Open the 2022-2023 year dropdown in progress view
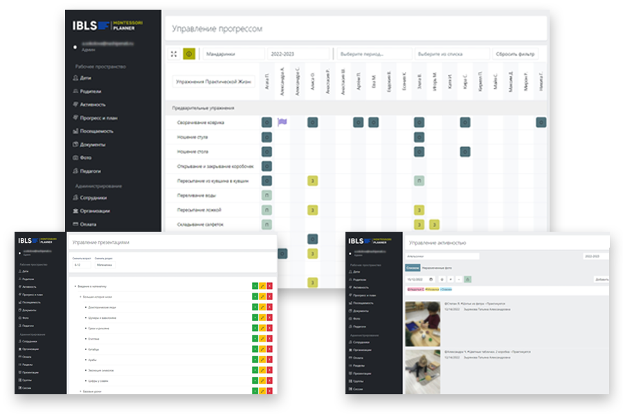 299,54
